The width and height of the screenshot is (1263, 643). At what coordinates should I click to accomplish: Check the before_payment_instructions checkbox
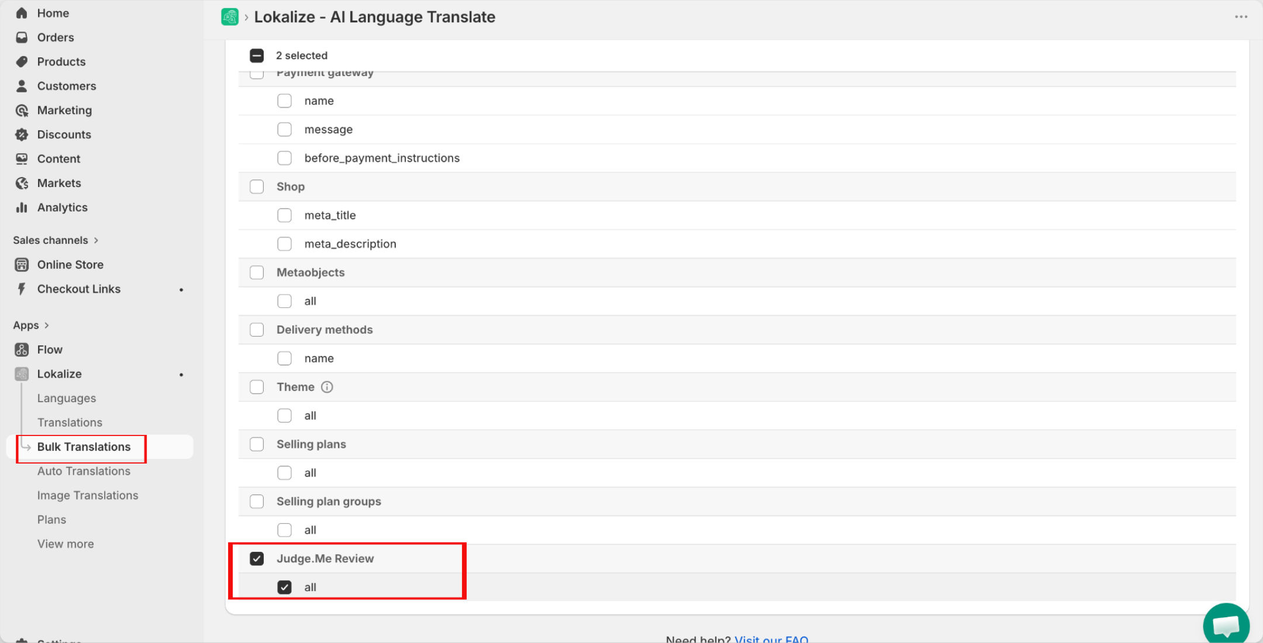[285, 158]
